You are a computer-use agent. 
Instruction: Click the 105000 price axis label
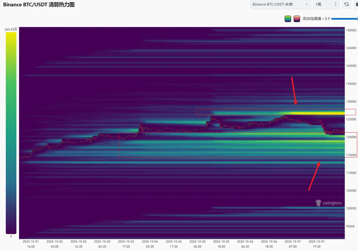[x=351, y=191]
